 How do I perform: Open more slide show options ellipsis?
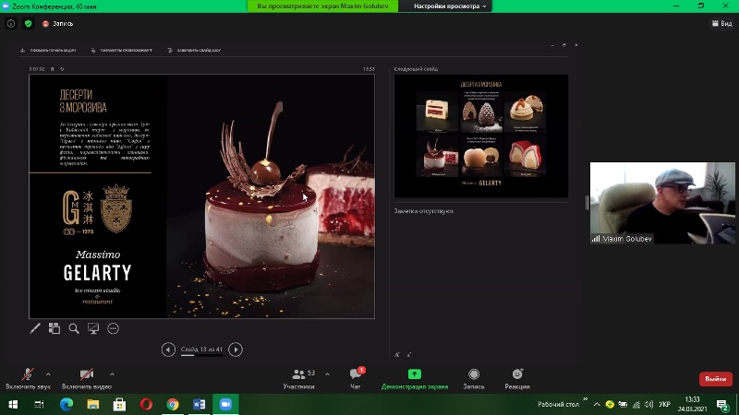click(114, 328)
